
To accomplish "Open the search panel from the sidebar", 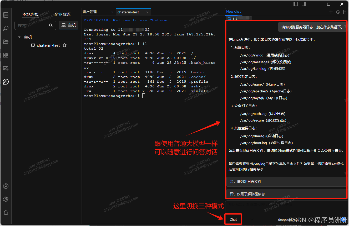I will (6, 28).
